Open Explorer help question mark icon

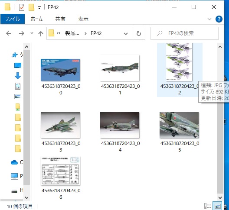click(x=219, y=19)
